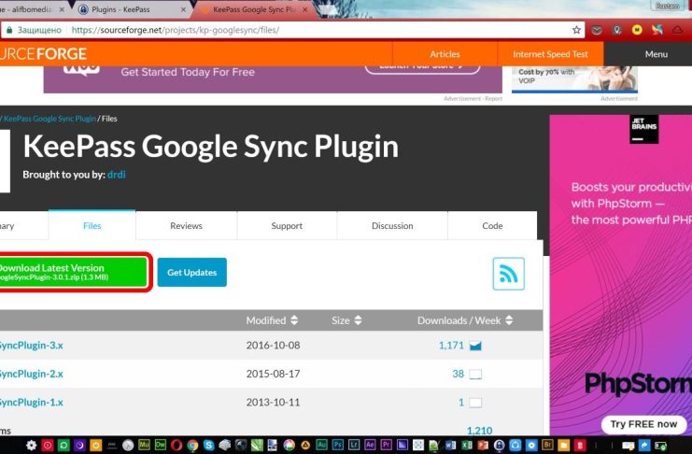Click the 1,210 total downloads link
The height and width of the screenshot is (454, 692).
click(x=479, y=430)
